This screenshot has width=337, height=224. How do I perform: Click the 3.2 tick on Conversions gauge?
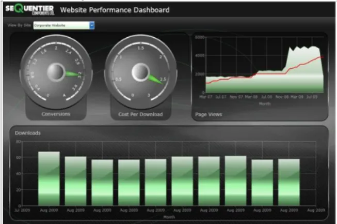point(80,75)
